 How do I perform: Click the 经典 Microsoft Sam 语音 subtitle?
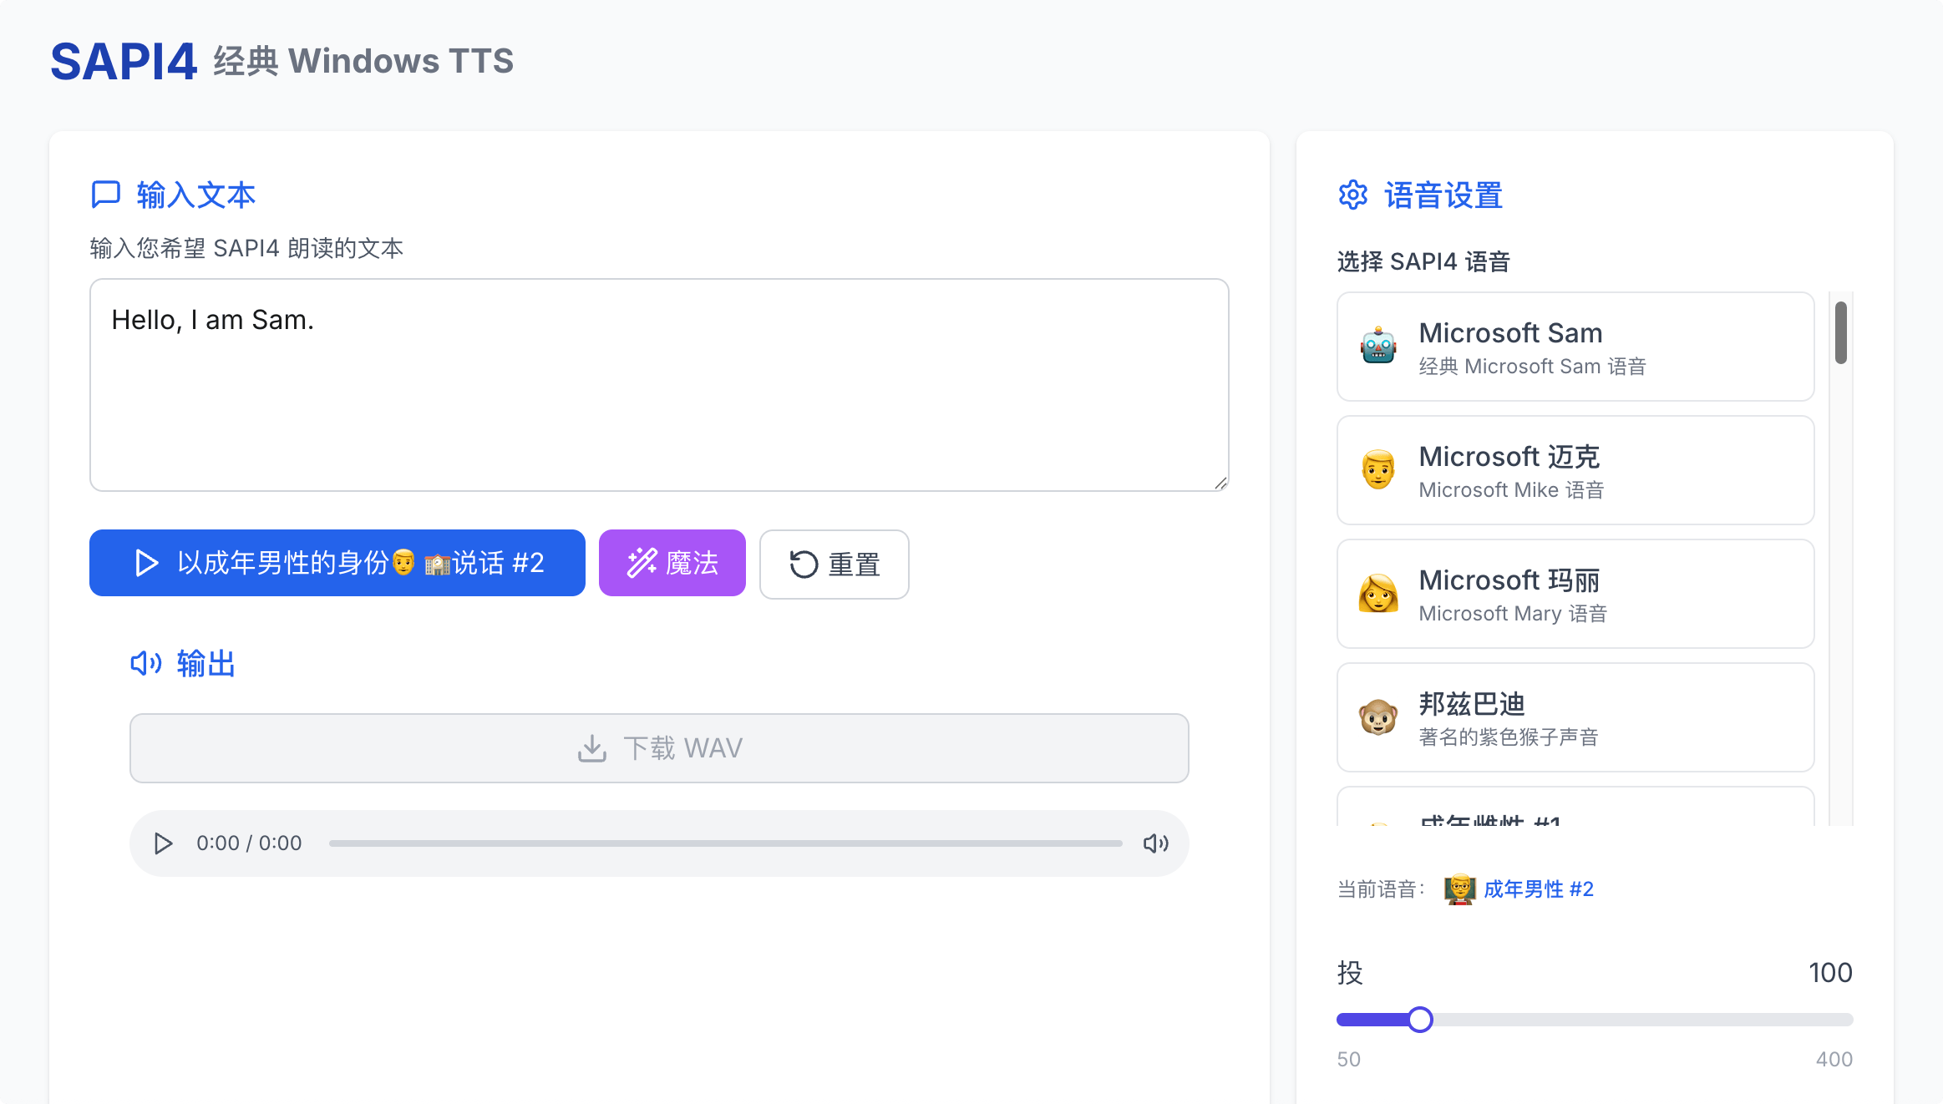(x=1532, y=367)
